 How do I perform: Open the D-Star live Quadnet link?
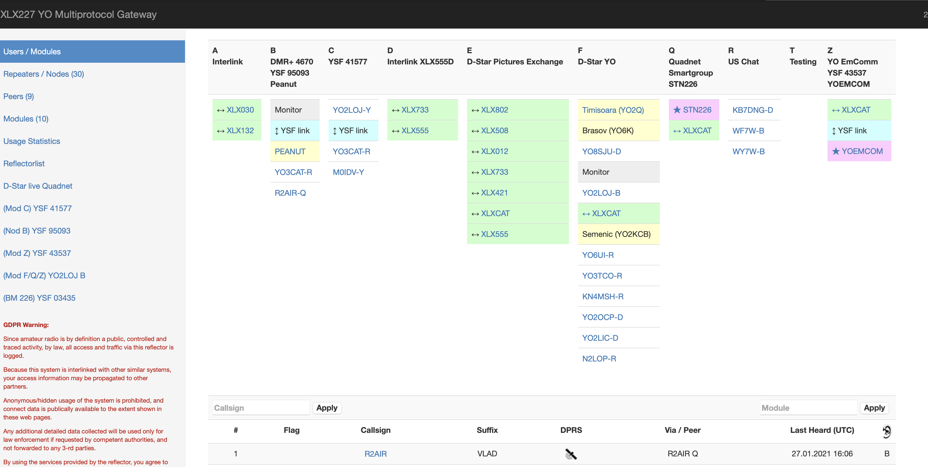pos(38,186)
